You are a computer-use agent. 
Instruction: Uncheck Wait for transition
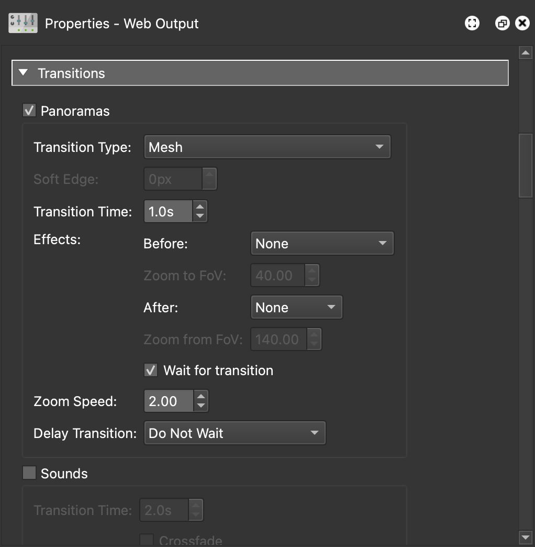click(x=150, y=370)
